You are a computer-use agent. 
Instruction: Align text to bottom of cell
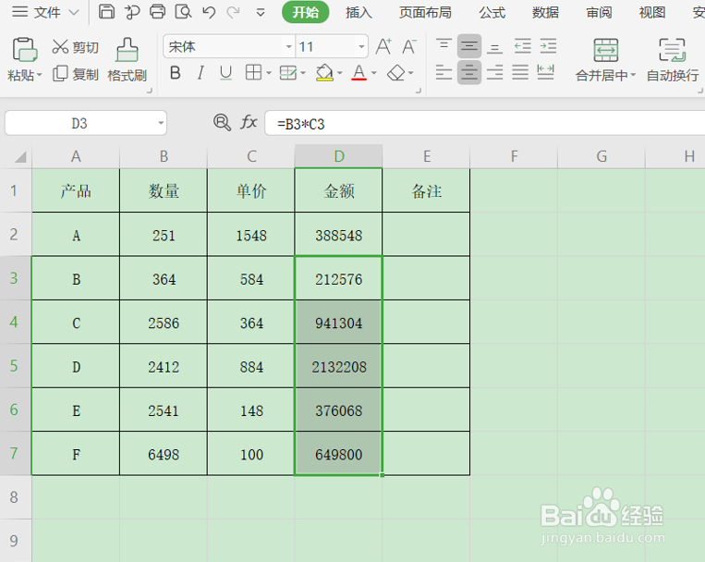click(494, 46)
